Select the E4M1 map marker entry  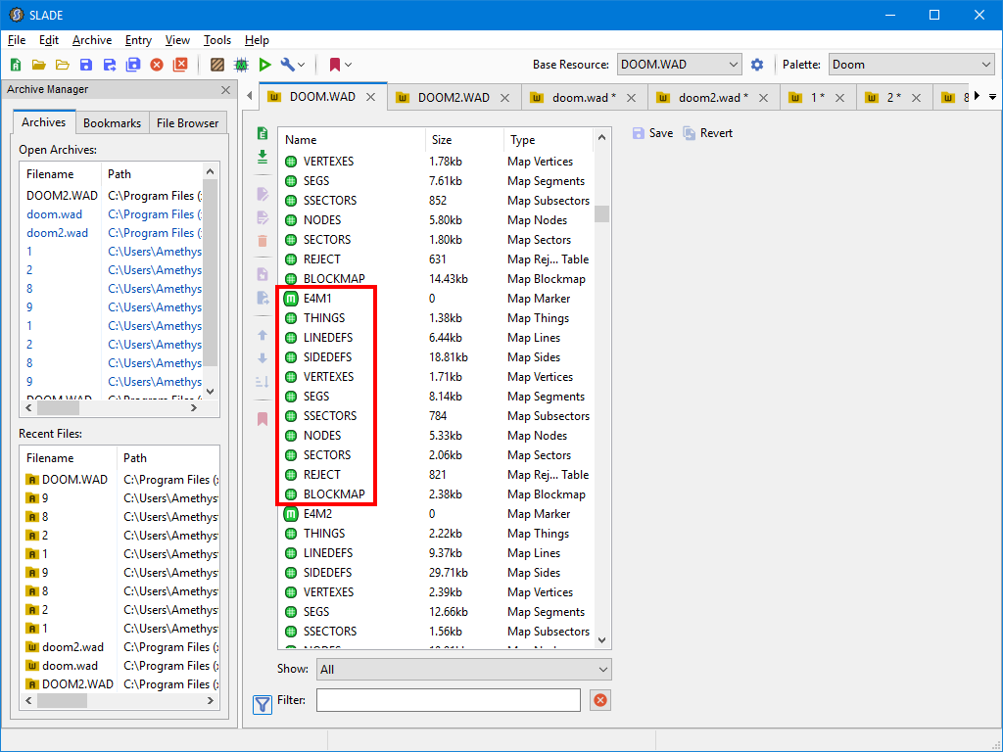436,299
